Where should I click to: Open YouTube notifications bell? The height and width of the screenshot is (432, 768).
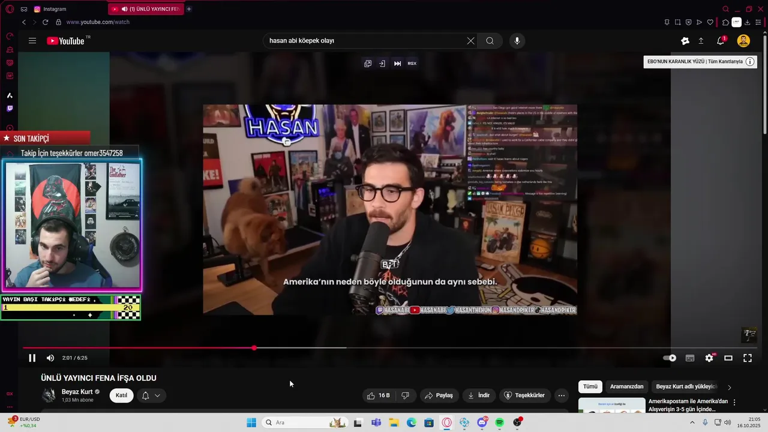[721, 41]
